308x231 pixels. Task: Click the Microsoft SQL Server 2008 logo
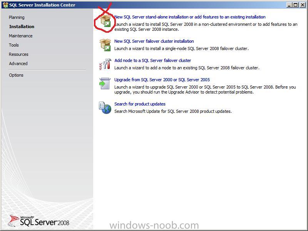(x=38, y=221)
